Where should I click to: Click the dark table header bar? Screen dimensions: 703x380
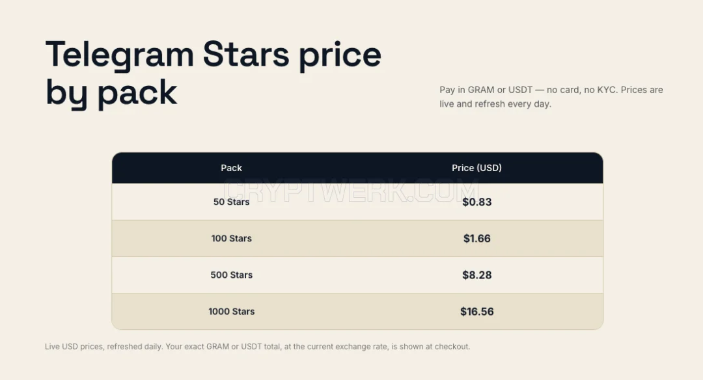tap(357, 168)
